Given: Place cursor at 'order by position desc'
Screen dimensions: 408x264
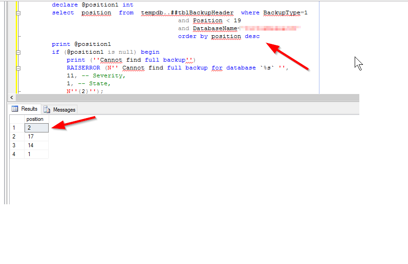Looking at the screenshot, I should 219,37.
